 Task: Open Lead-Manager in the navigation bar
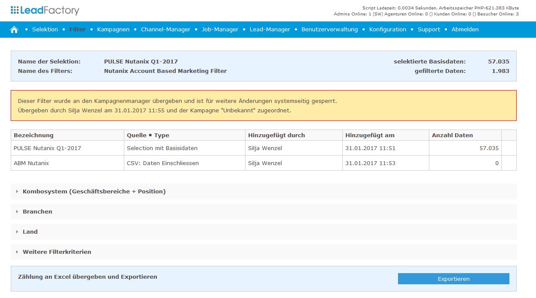(270, 30)
